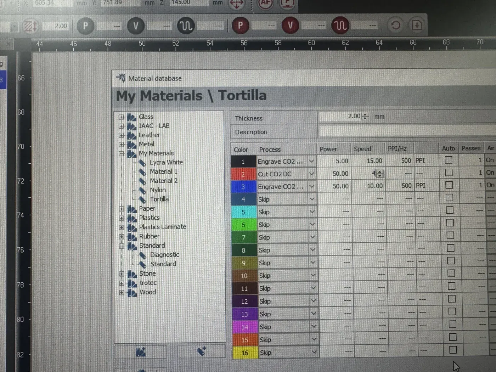Click the red P power icon
496x372 pixels.
point(240,26)
